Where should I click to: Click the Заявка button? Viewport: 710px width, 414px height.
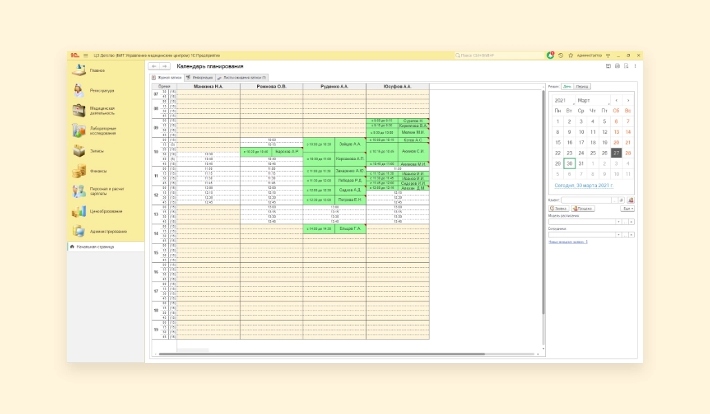tap(558, 208)
